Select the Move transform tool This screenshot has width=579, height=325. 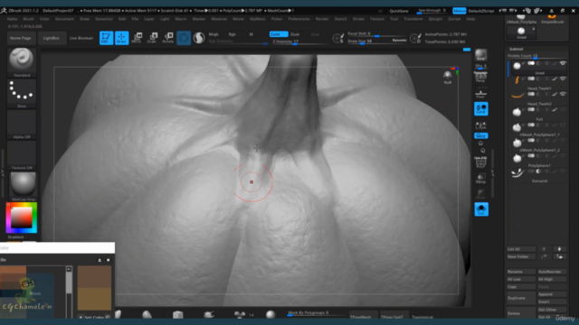137,38
